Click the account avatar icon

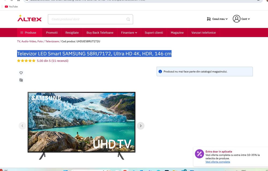point(237,19)
